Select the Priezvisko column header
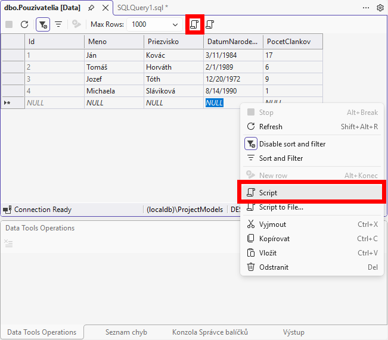The image size is (388, 340). [173, 41]
